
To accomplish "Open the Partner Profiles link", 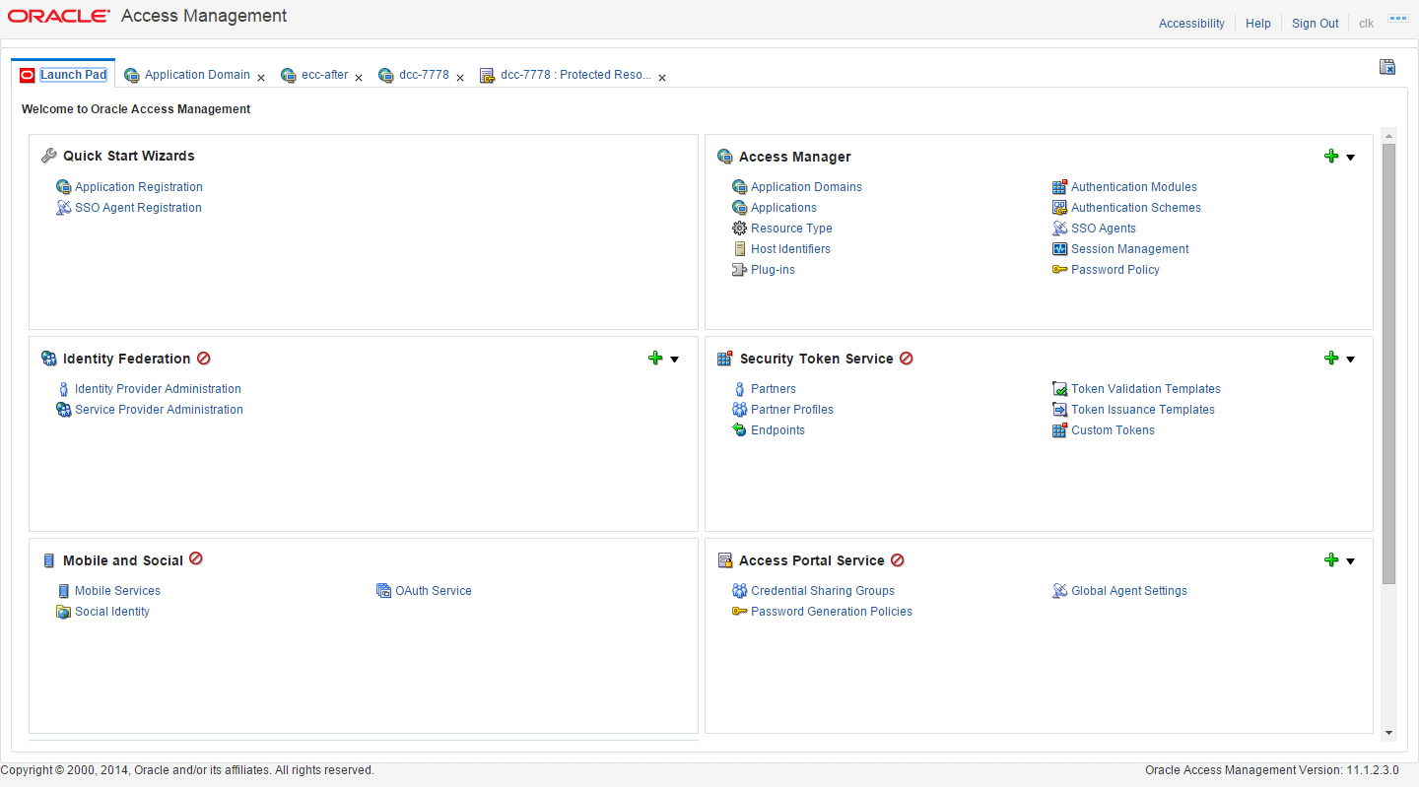I will pos(792,410).
